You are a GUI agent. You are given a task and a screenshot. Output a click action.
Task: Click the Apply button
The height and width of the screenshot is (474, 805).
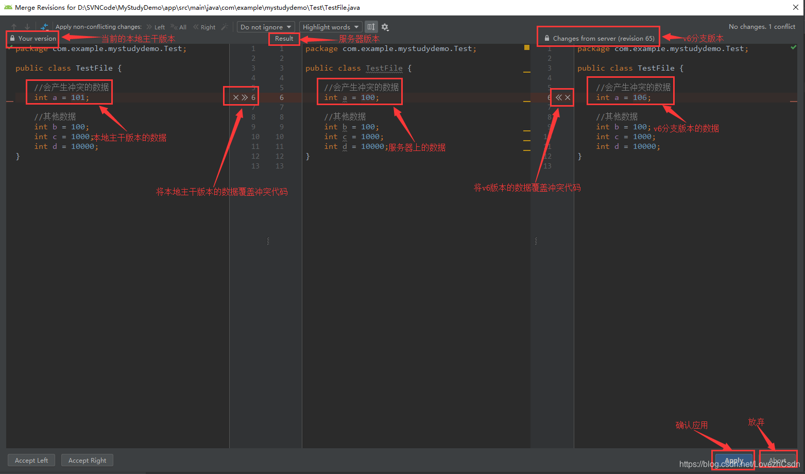pyautogui.click(x=734, y=461)
